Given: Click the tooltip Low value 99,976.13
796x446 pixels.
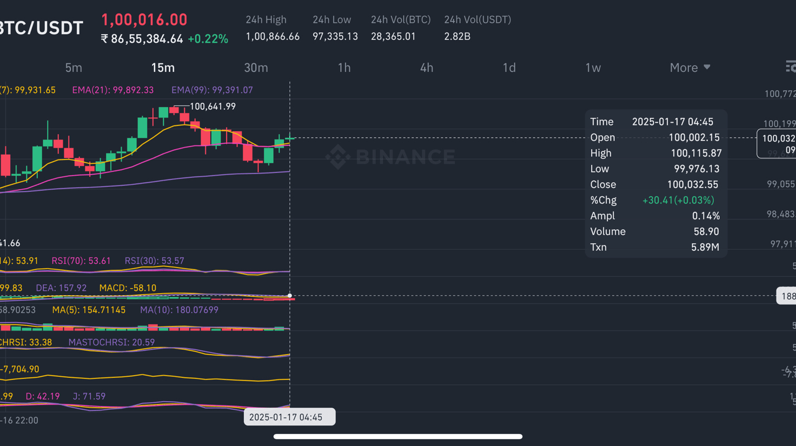Looking at the screenshot, I should coord(696,169).
